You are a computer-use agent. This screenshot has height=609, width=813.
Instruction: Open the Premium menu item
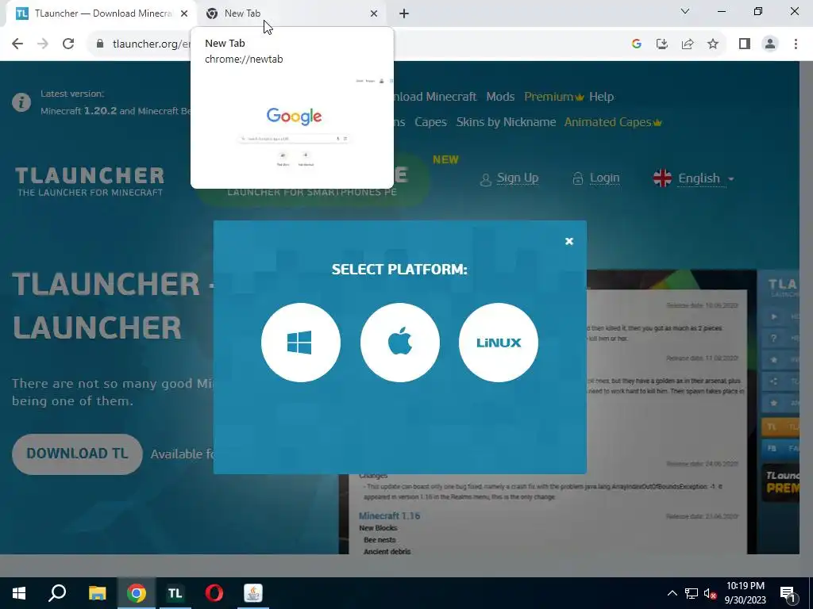point(553,97)
